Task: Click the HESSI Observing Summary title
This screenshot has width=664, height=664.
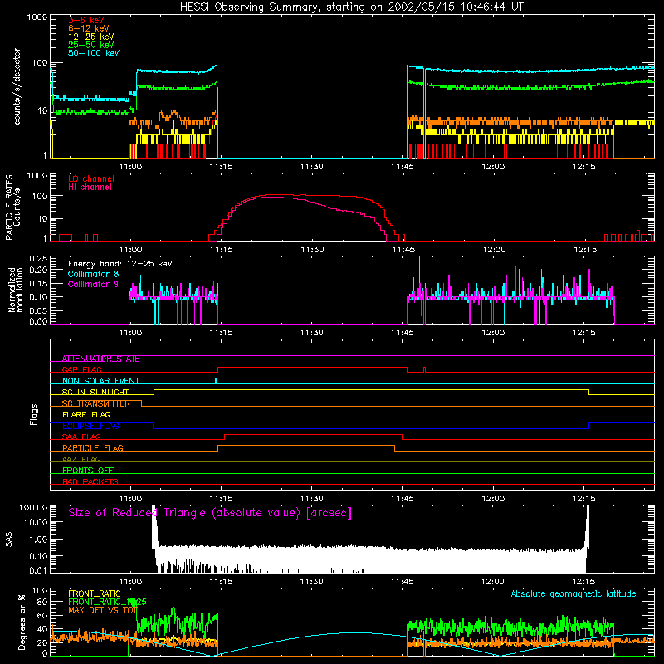Action: click(351, 7)
